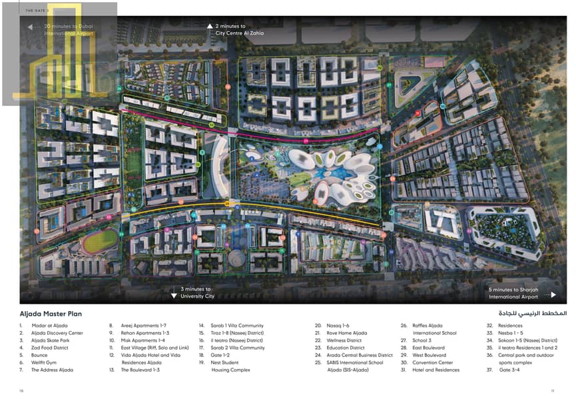Select the '2 minutes to City Centre Al Zahia' label
The height and width of the screenshot is (399, 576).
pos(240,29)
